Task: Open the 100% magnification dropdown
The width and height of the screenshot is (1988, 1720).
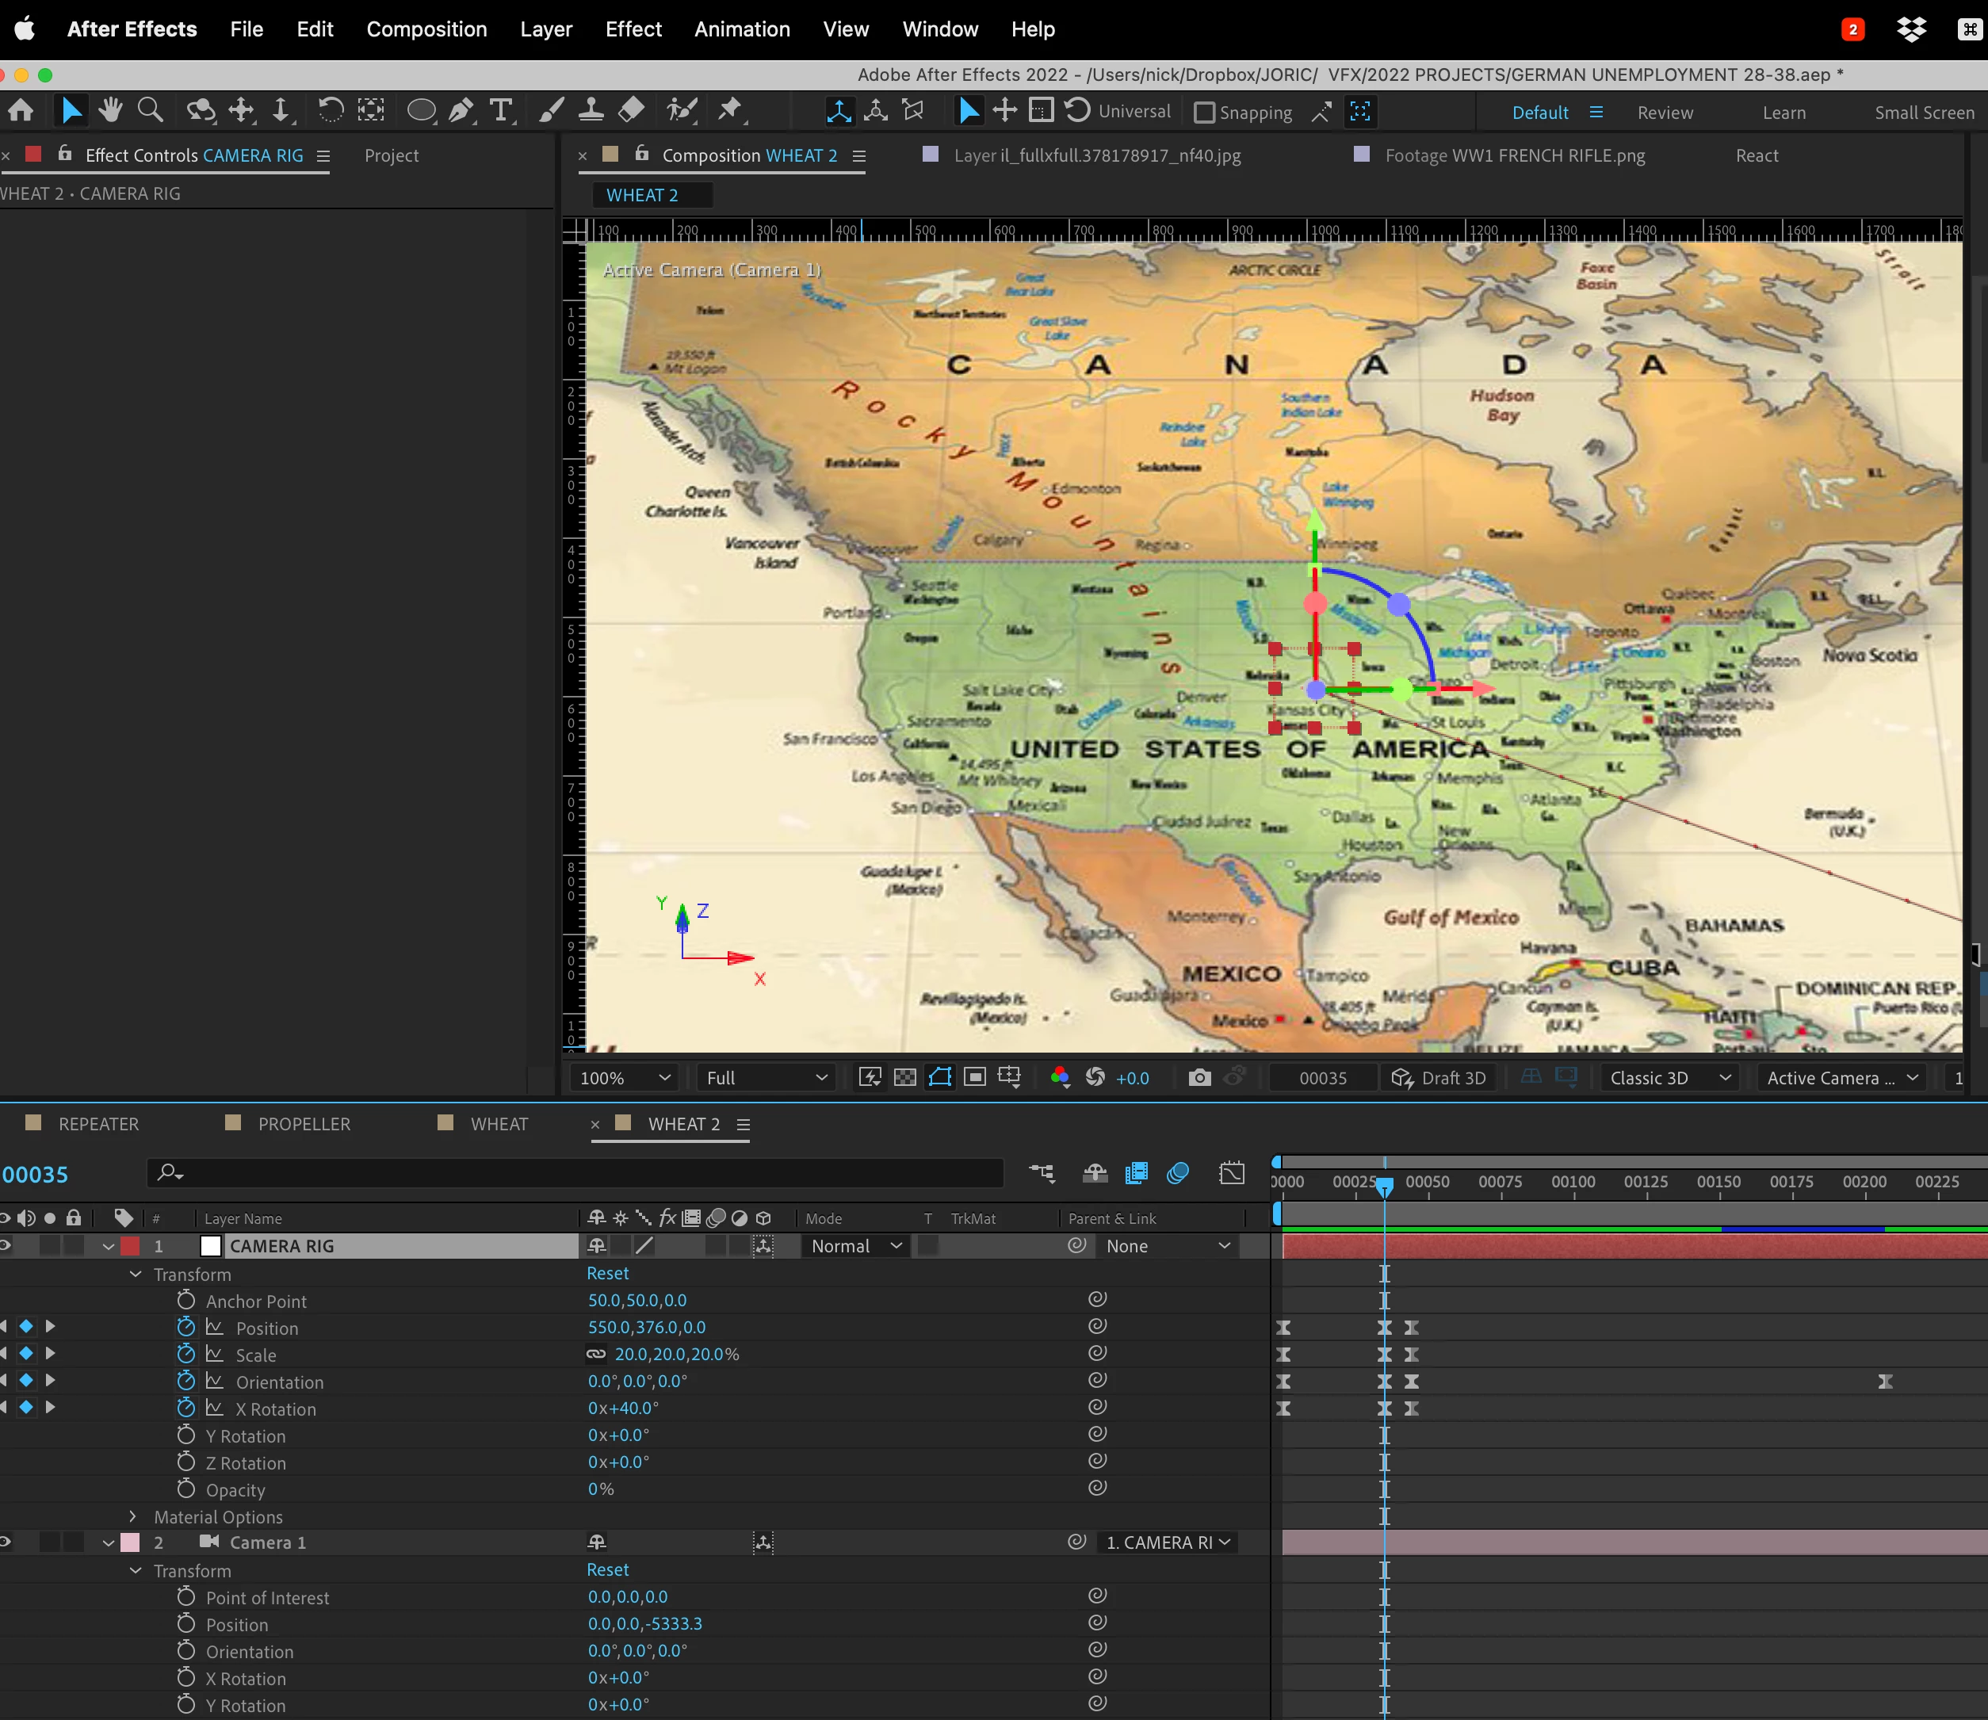Action: tap(624, 1078)
